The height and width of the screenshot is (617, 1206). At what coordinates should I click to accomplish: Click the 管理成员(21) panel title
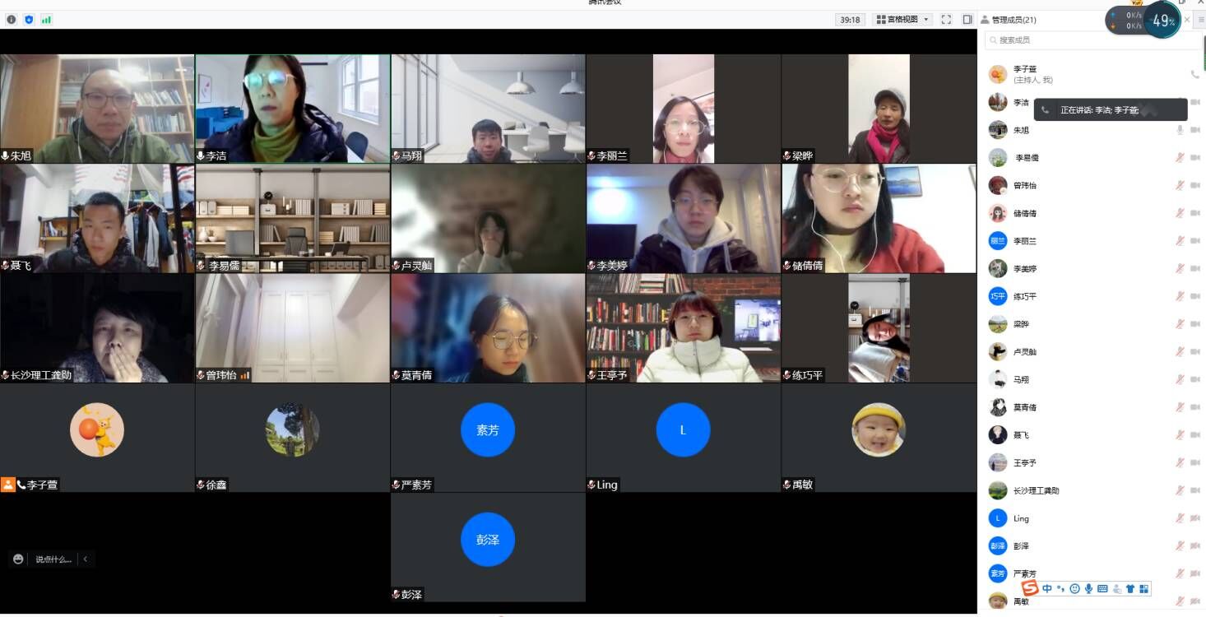[x=1014, y=20]
